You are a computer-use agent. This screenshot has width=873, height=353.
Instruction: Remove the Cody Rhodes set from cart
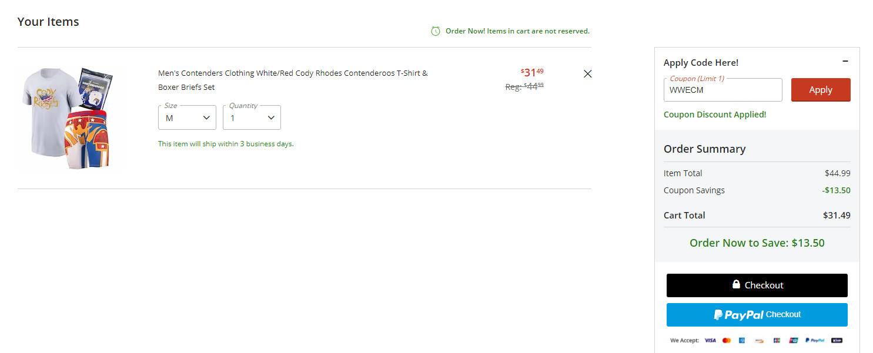click(x=587, y=74)
